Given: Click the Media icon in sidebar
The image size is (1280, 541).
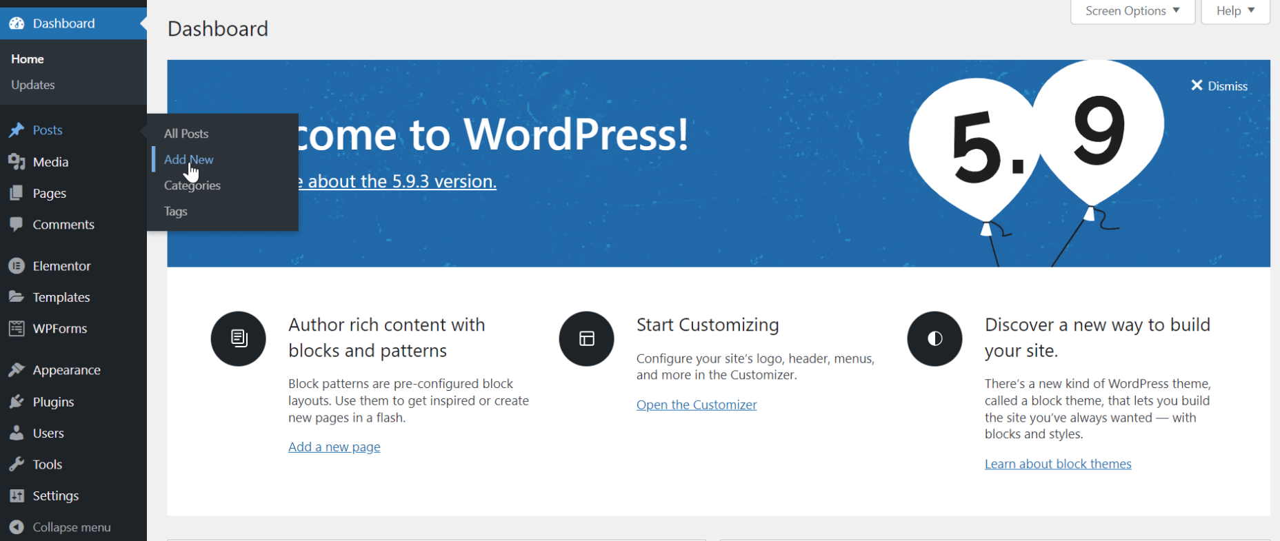Looking at the screenshot, I should (x=17, y=162).
